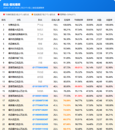Click the 98.21% online rate value
Screen dimensions: 115x130
[67, 30]
